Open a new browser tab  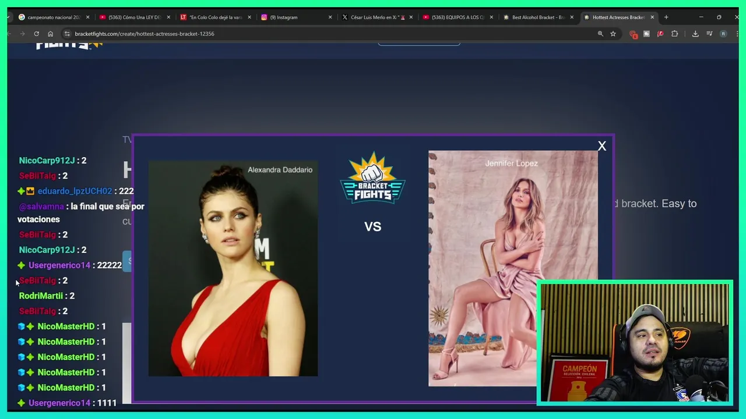[666, 17]
